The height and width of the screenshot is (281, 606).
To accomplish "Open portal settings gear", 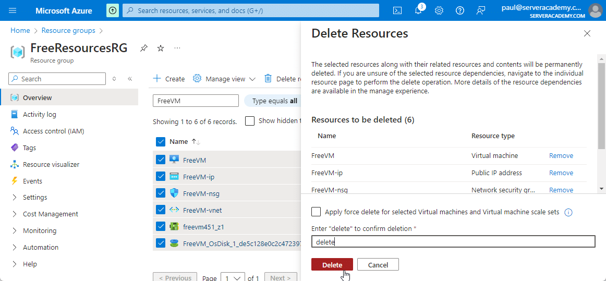I will [439, 10].
